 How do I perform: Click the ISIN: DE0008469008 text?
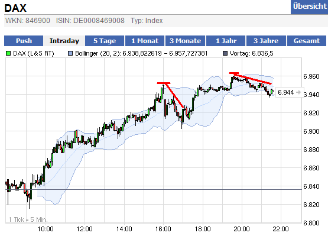coord(90,21)
